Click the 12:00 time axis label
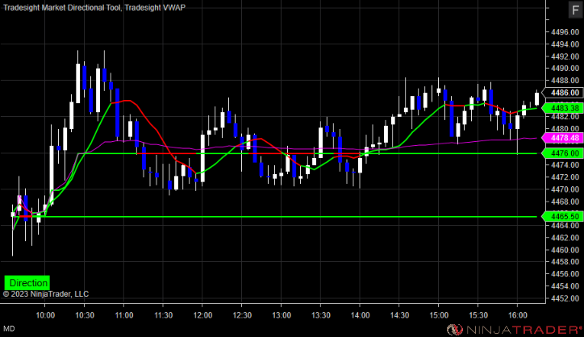 (202, 315)
